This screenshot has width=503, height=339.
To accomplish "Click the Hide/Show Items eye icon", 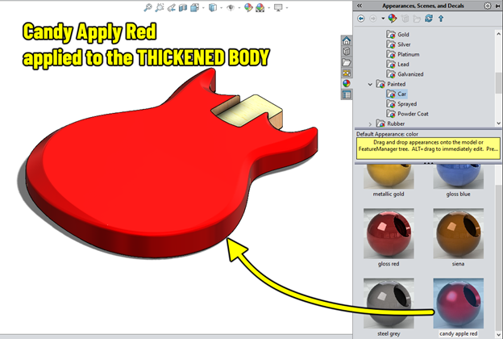I will 231,7.
